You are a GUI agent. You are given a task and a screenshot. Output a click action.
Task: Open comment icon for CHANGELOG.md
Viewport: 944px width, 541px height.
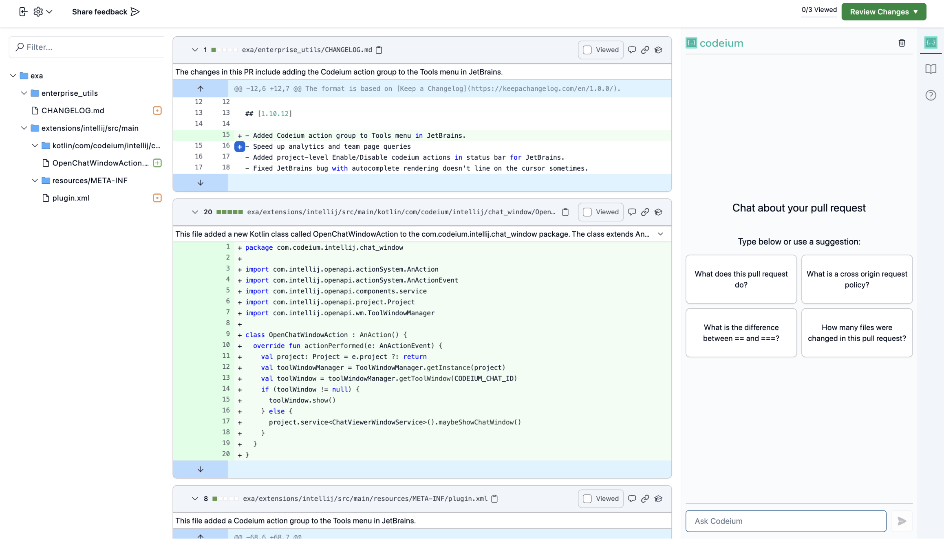click(632, 50)
